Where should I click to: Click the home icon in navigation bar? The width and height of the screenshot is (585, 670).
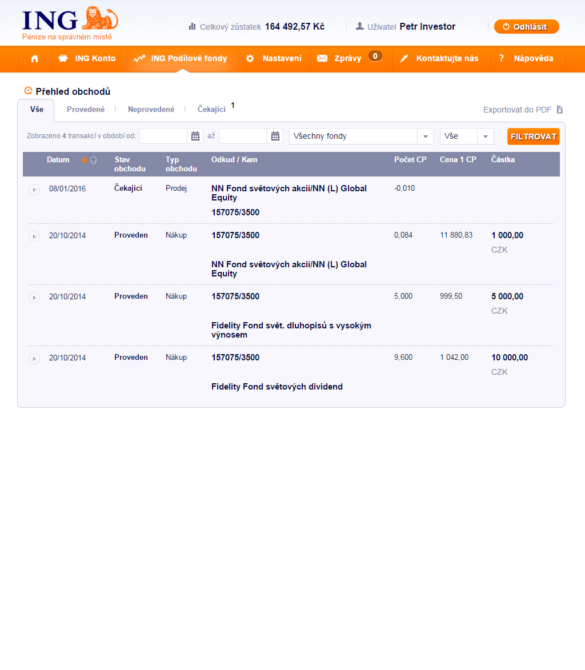[35, 59]
